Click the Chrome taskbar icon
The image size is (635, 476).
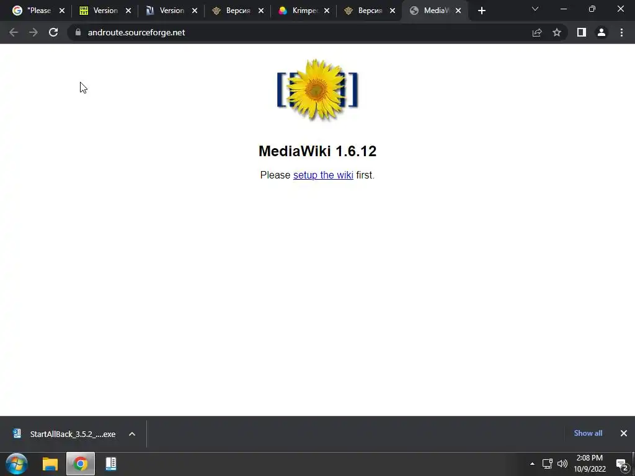(81, 464)
